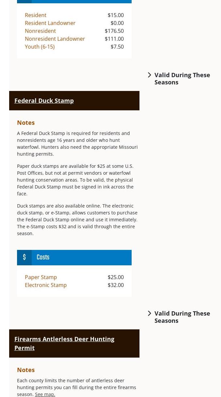Click the $25.00 Paper Stamp price

coord(116,277)
